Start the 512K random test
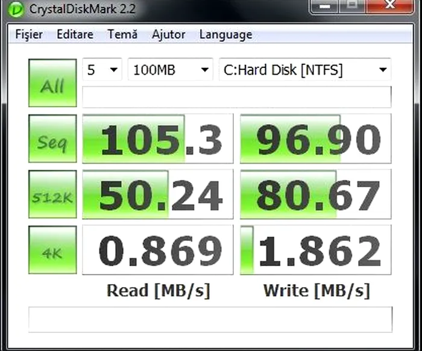The width and height of the screenshot is (422, 351). pos(52,194)
